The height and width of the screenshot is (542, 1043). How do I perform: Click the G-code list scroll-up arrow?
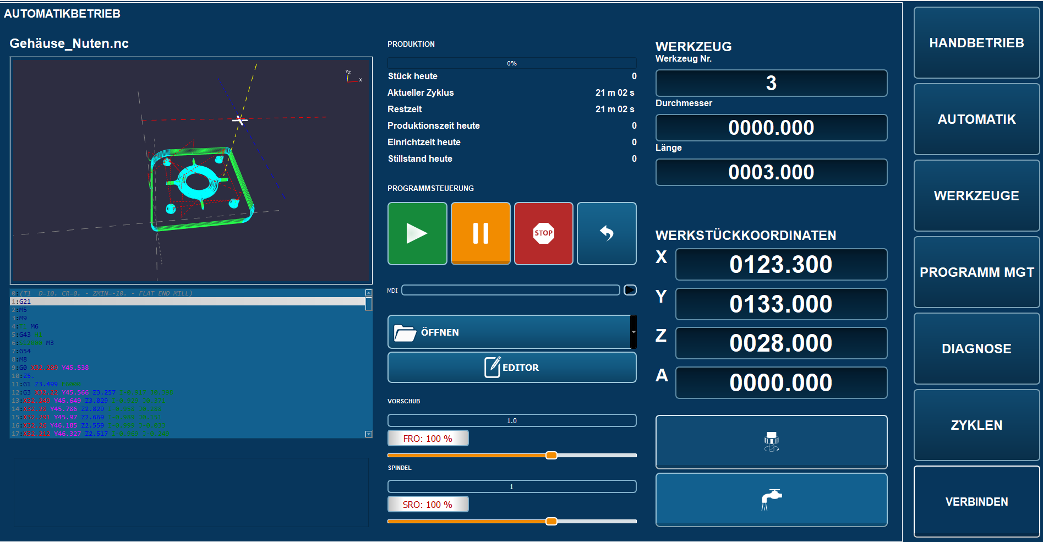(369, 293)
